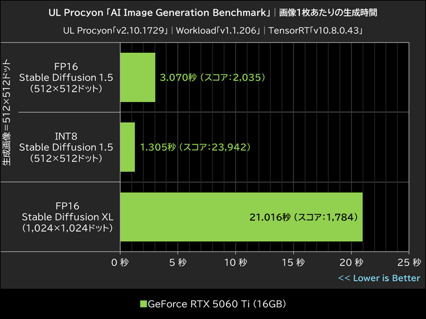The width and height of the screenshot is (426, 319).
Task: Select the INT8 Stable Diffusion 1.5 row label
Action: click(x=65, y=147)
